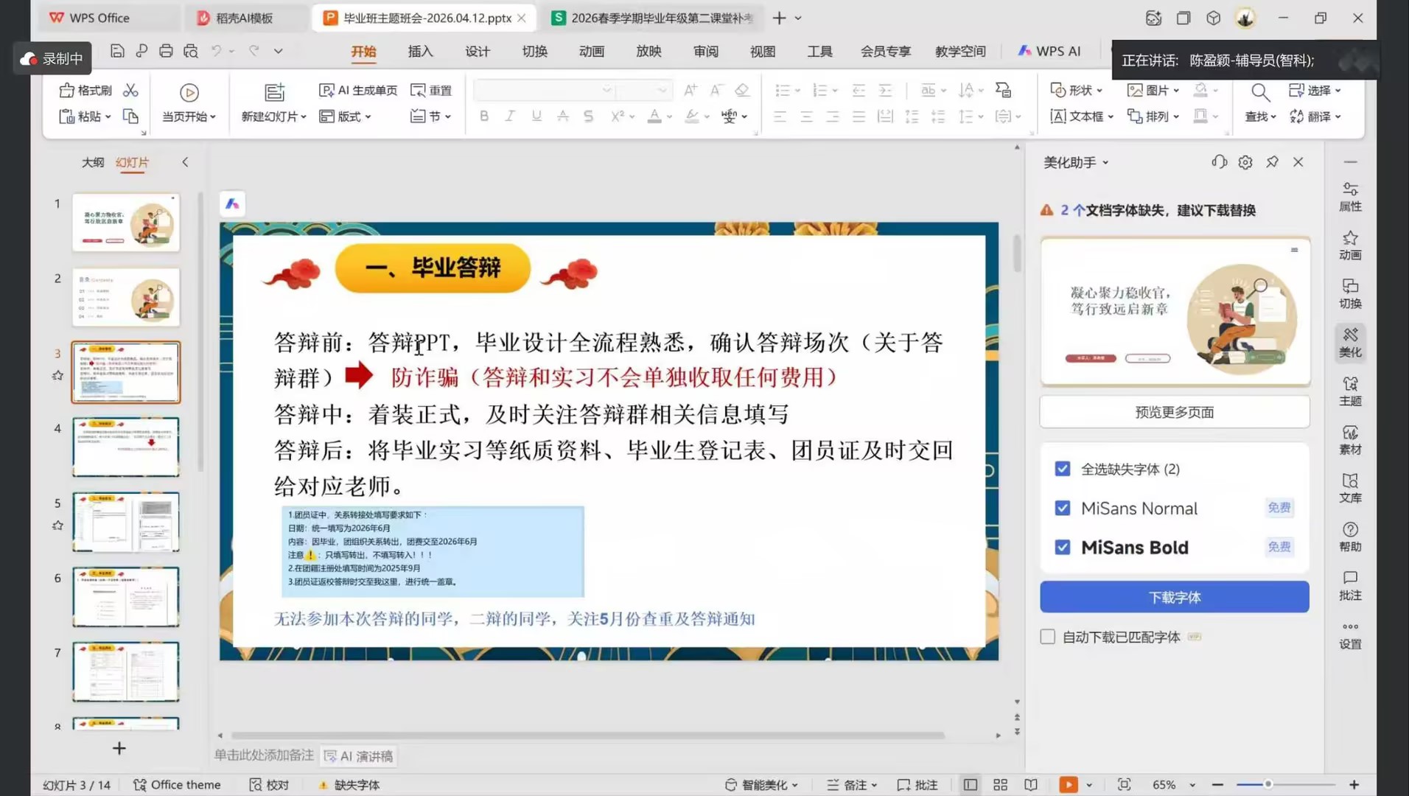
Task: Open the 动画 animation sidebar icon
Action: pos(1349,245)
